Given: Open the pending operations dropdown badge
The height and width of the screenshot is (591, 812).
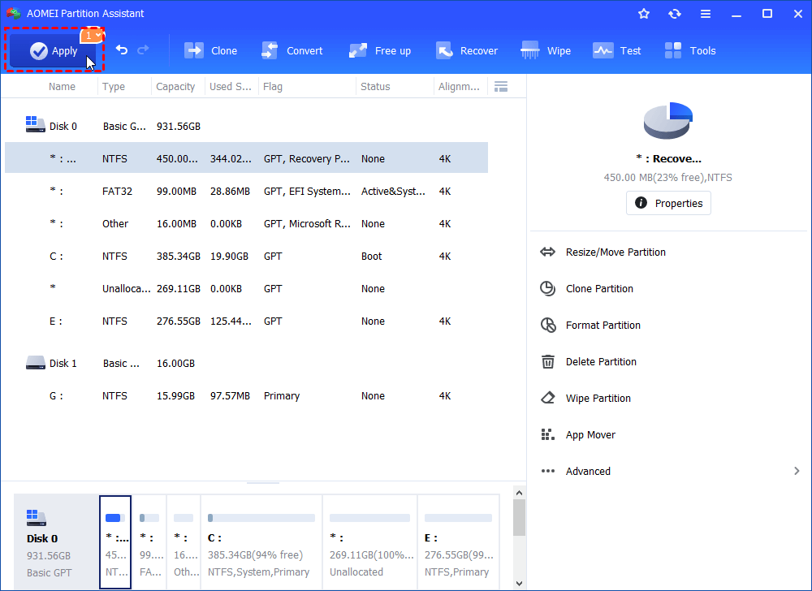Looking at the screenshot, I should (92, 36).
